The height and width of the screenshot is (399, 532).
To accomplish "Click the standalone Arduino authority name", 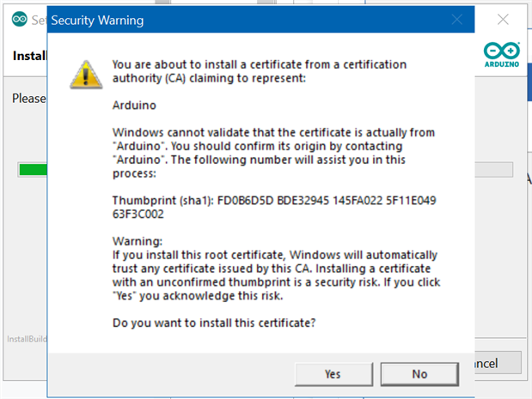I will tap(134, 106).
